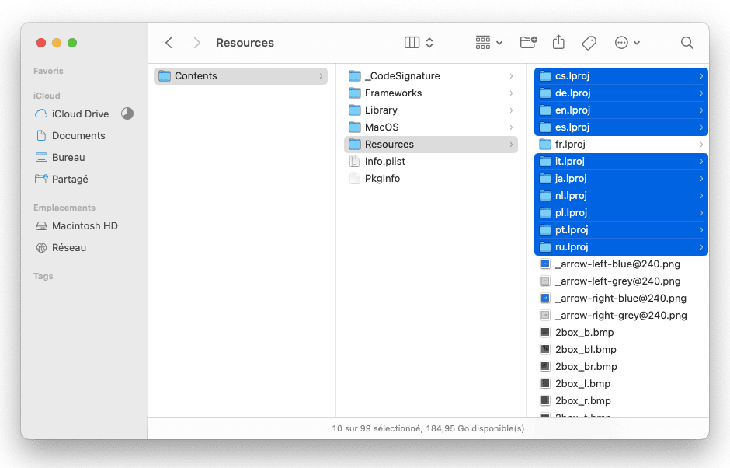Go forward with the right chevron button
The width and height of the screenshot is (730, 468).
click(x=197, y=43)
